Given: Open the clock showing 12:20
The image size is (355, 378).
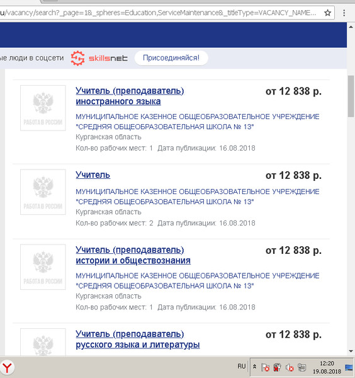Looking at the screenshot, I should (327, 367).
